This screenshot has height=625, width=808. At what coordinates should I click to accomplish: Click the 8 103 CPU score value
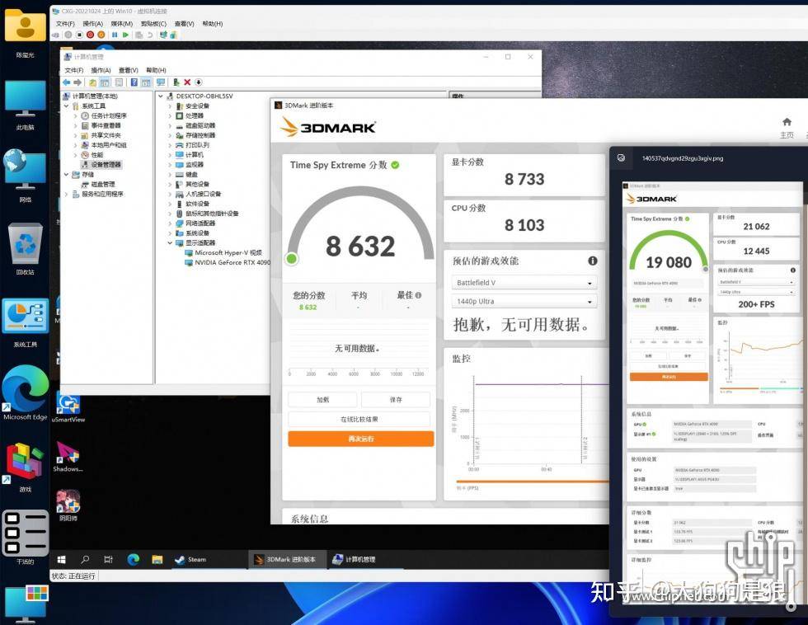tap(524, 224)
